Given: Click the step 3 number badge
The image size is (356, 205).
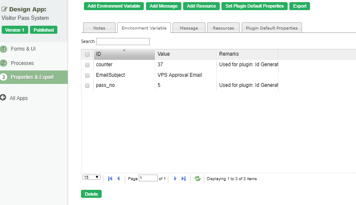Looking at the screenshot, I should tap(4, 77).
